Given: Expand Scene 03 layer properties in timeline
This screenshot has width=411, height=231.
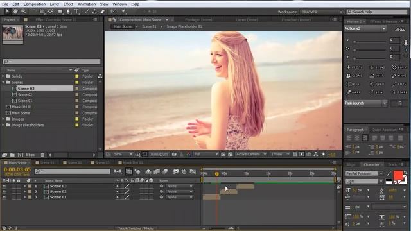Looking at the screenshot, I should pyautogui.click(x=25, y=186).
